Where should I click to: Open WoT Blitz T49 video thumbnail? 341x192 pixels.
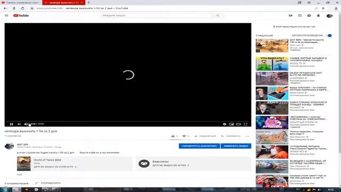[272, 46]
